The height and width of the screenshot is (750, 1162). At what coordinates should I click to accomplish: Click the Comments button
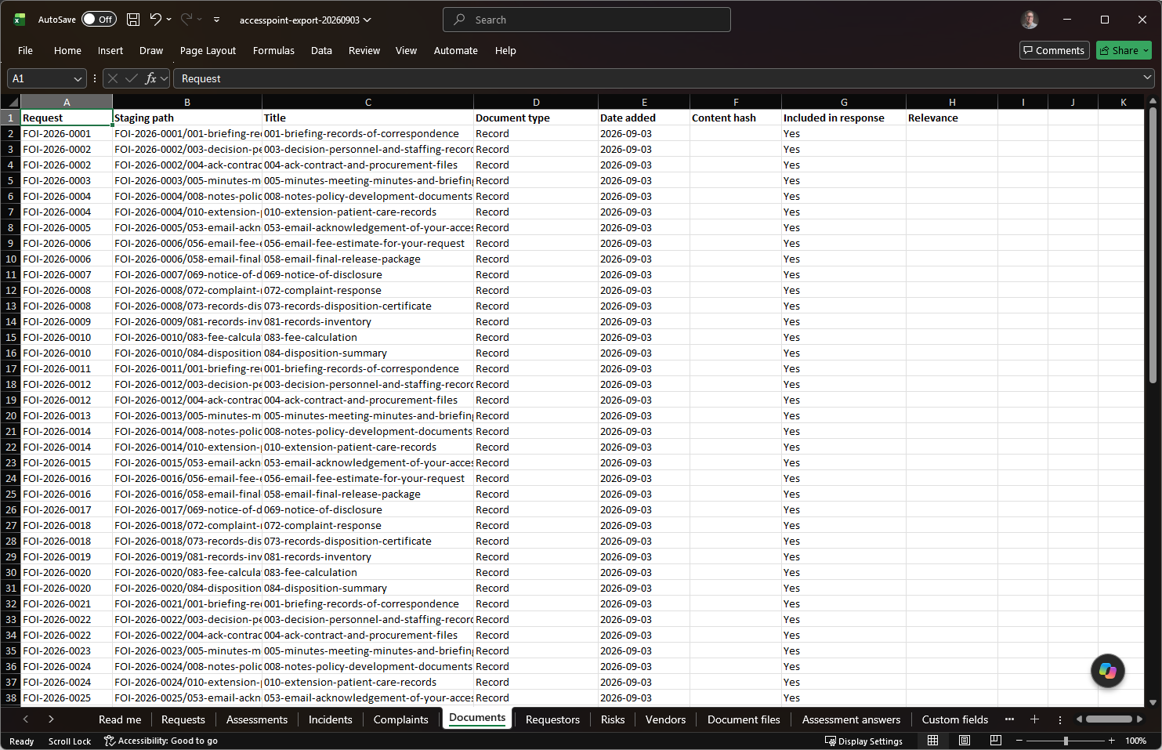(1054, 50)
